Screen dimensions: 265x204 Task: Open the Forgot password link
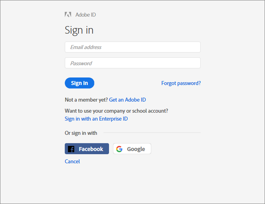(x=181, y=83)
